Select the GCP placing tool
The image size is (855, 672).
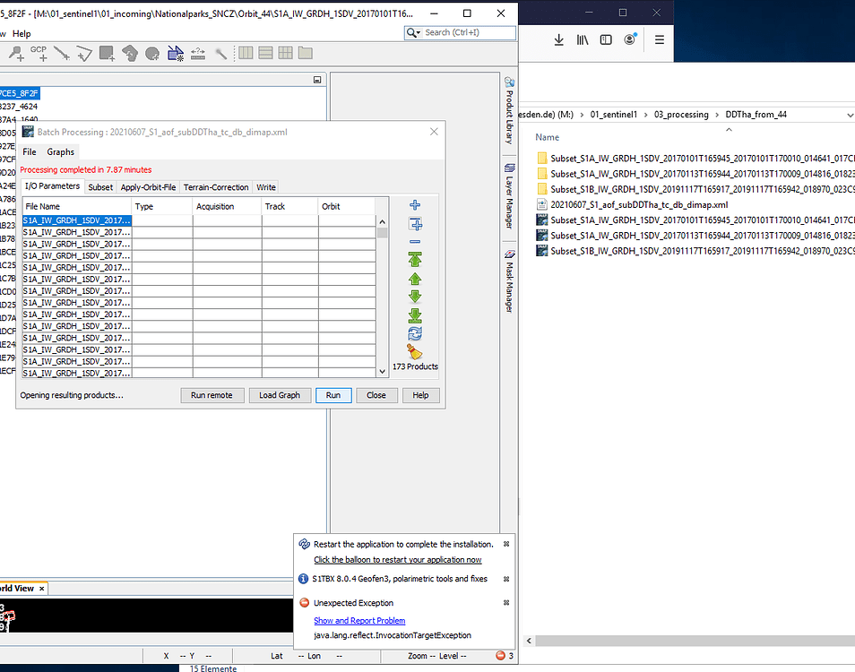click(41, 52)
